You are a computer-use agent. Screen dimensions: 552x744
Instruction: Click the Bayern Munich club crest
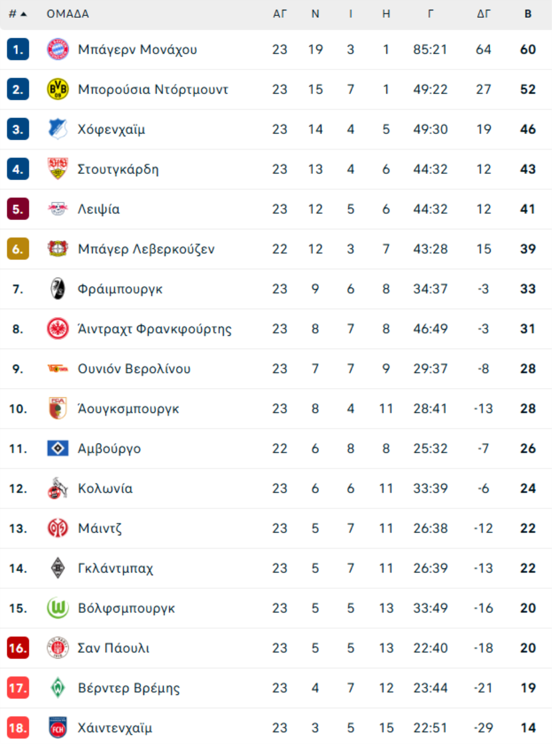point(58,50)
